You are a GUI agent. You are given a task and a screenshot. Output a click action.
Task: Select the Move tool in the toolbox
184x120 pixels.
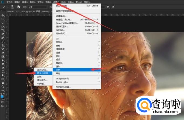point(3,15)
